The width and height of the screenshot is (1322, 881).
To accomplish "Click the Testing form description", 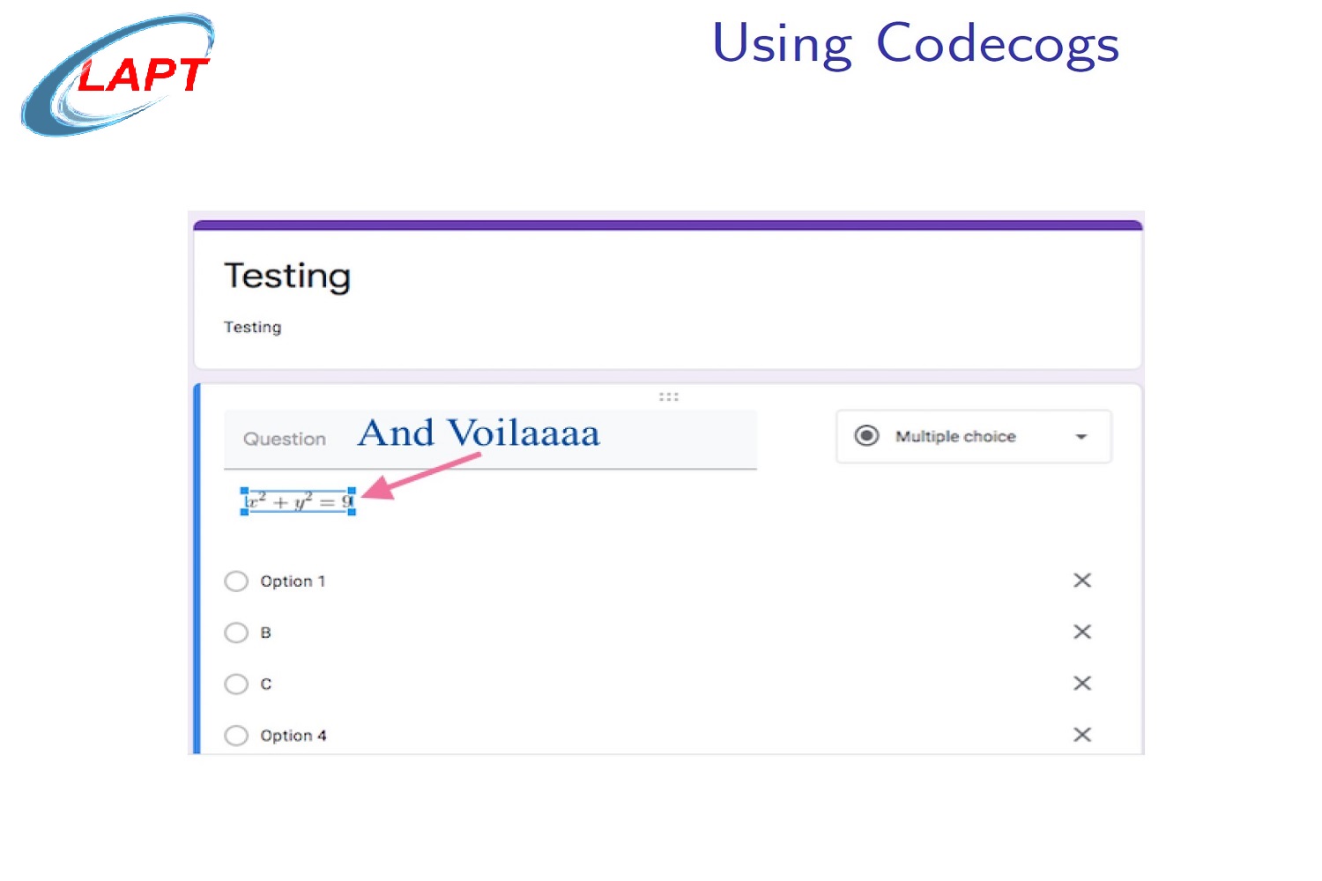I will (253, 327).
